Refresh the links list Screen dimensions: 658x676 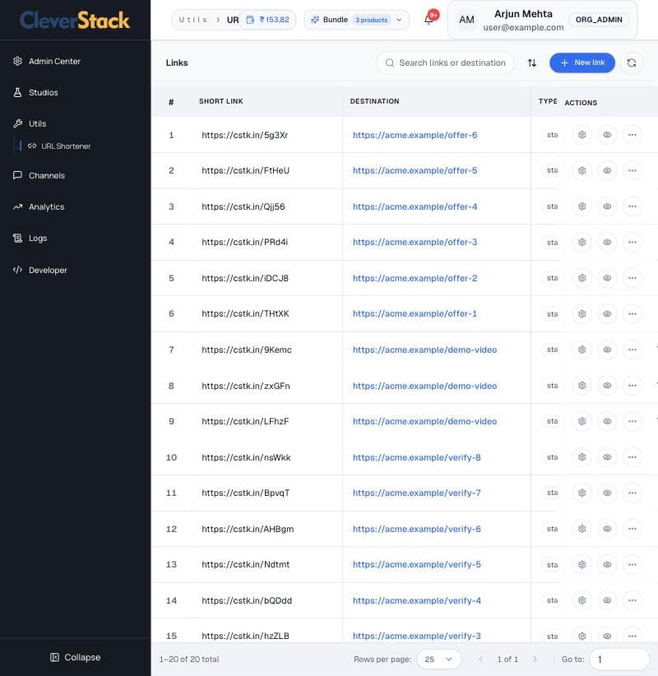[631, 63]
